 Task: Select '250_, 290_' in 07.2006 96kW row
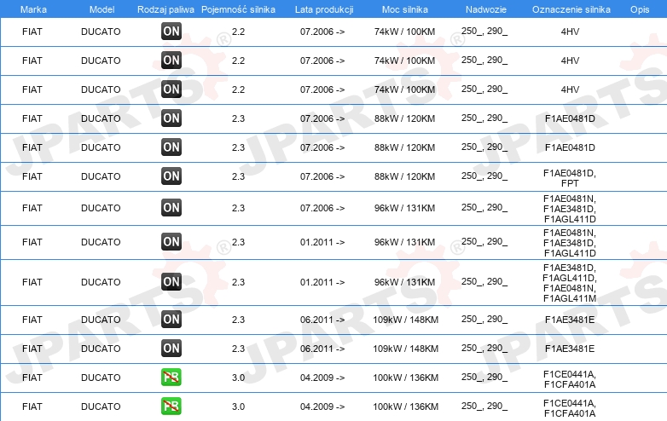click(x=484, y=207)
